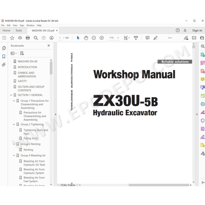Viewport: 205px width, 205px height.
Task: Zoom in with the plus icon
Action: (102, 38)
